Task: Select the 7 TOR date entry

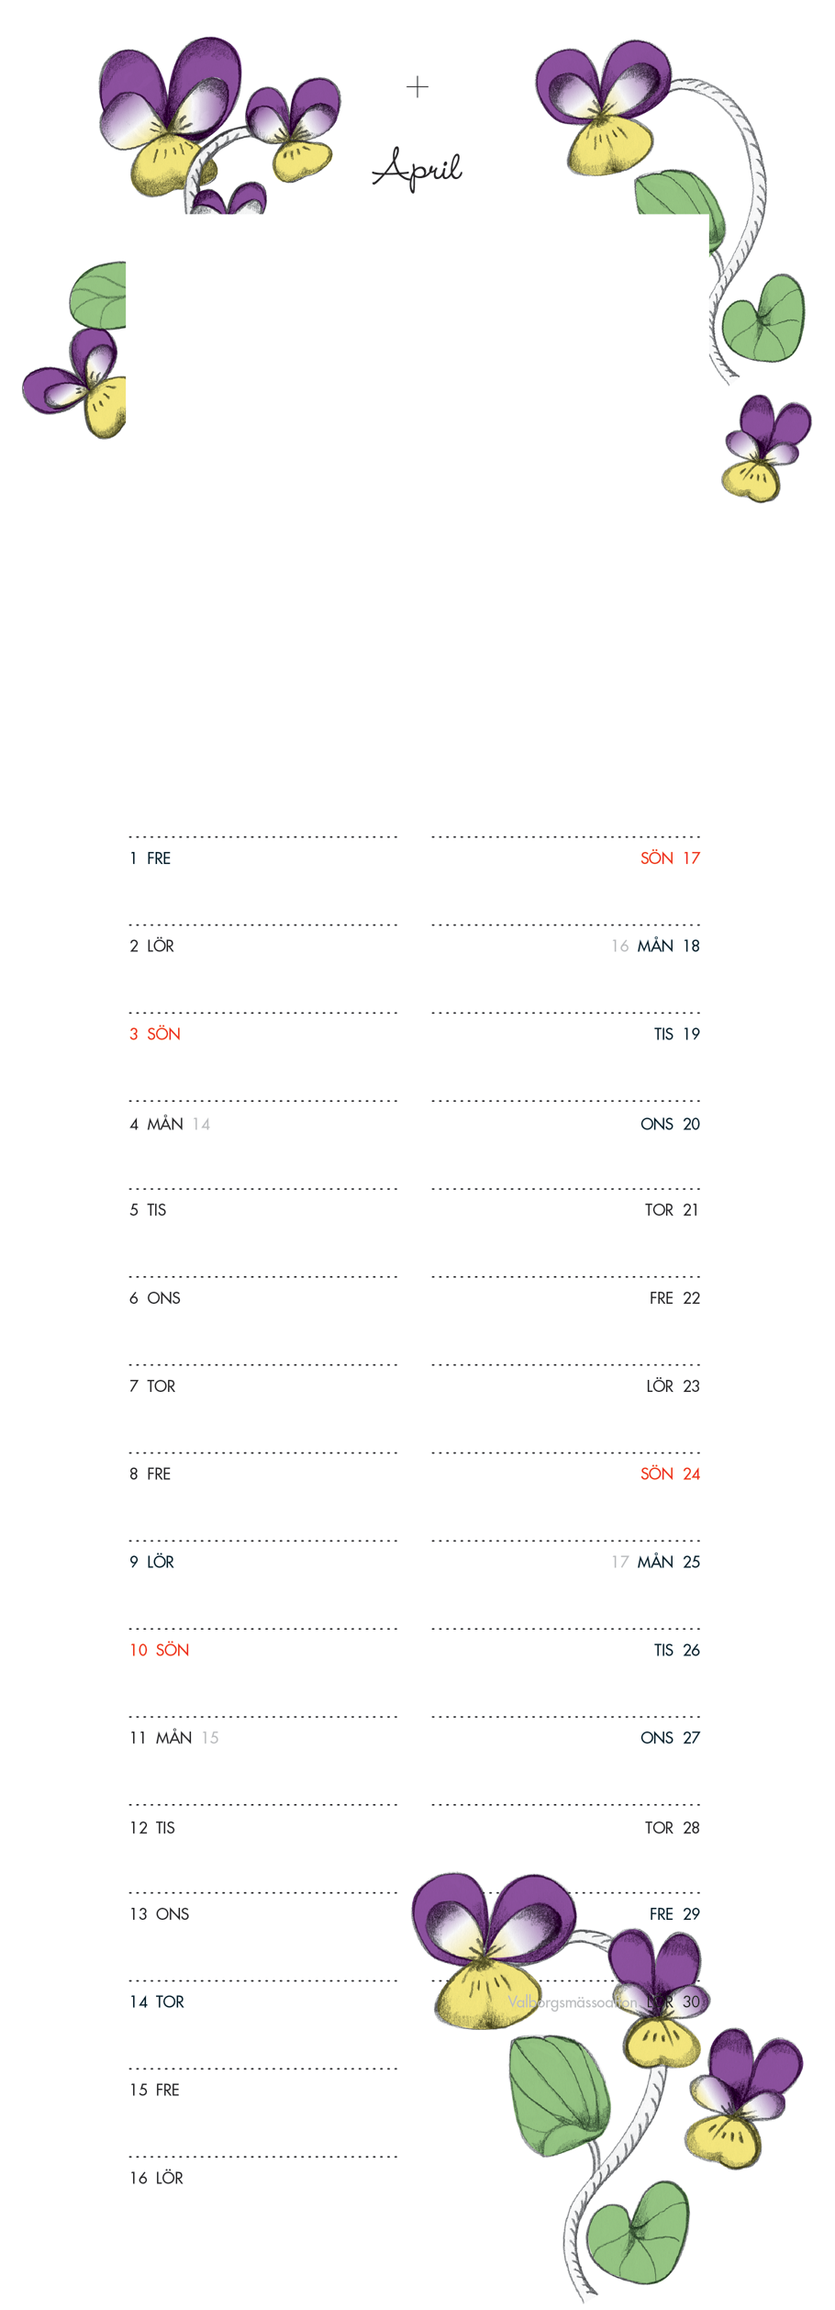Action: coord(152,1386)
